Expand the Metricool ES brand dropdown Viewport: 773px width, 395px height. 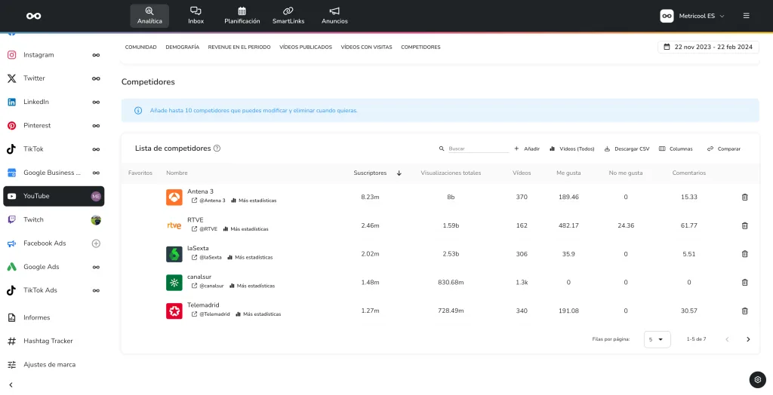[x=693, y=16]
